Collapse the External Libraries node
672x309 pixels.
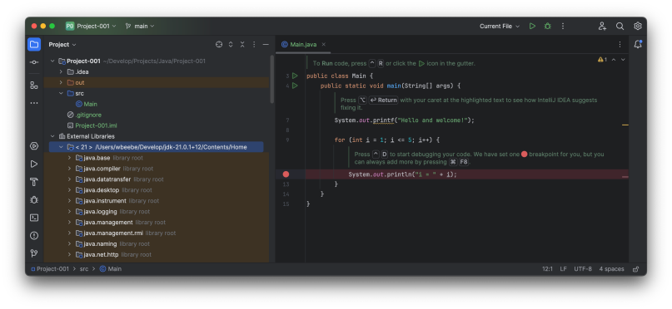pos(52,136)
